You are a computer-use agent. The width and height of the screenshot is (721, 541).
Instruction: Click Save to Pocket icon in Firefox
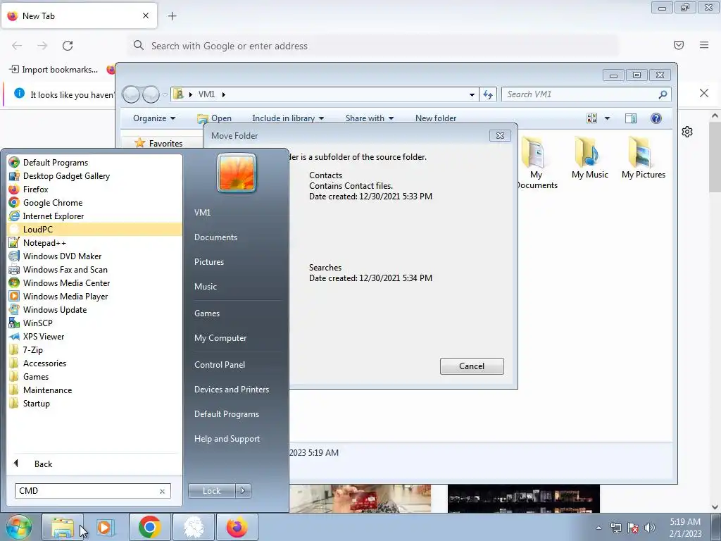click(678, 44)
